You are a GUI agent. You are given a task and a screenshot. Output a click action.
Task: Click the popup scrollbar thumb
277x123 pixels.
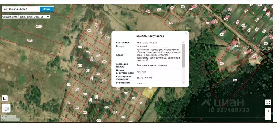click(x=183, y=56)
